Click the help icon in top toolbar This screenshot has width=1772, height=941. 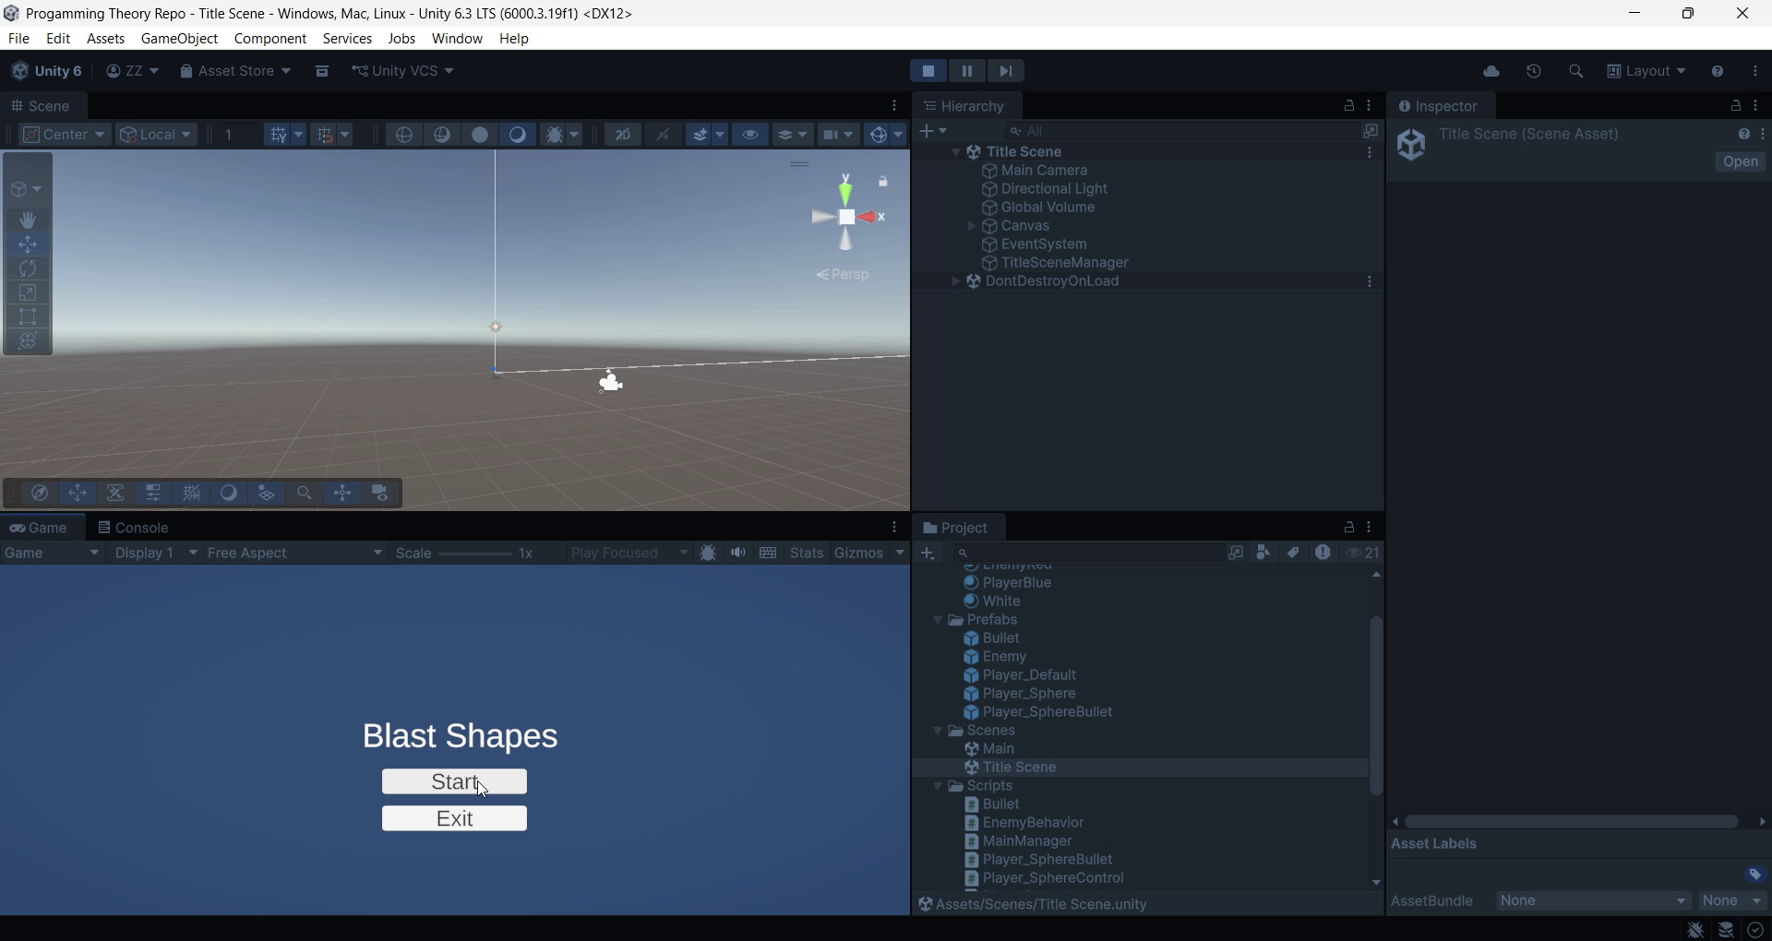click(1718, 71)
